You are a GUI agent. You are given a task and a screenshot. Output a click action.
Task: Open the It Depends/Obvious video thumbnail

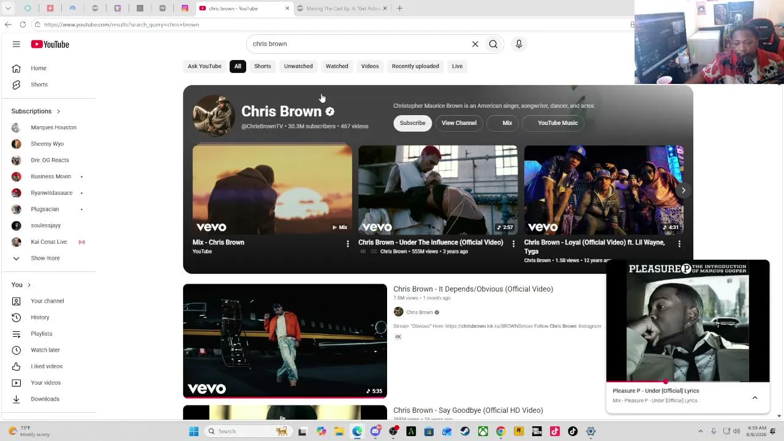click(285, 341)
